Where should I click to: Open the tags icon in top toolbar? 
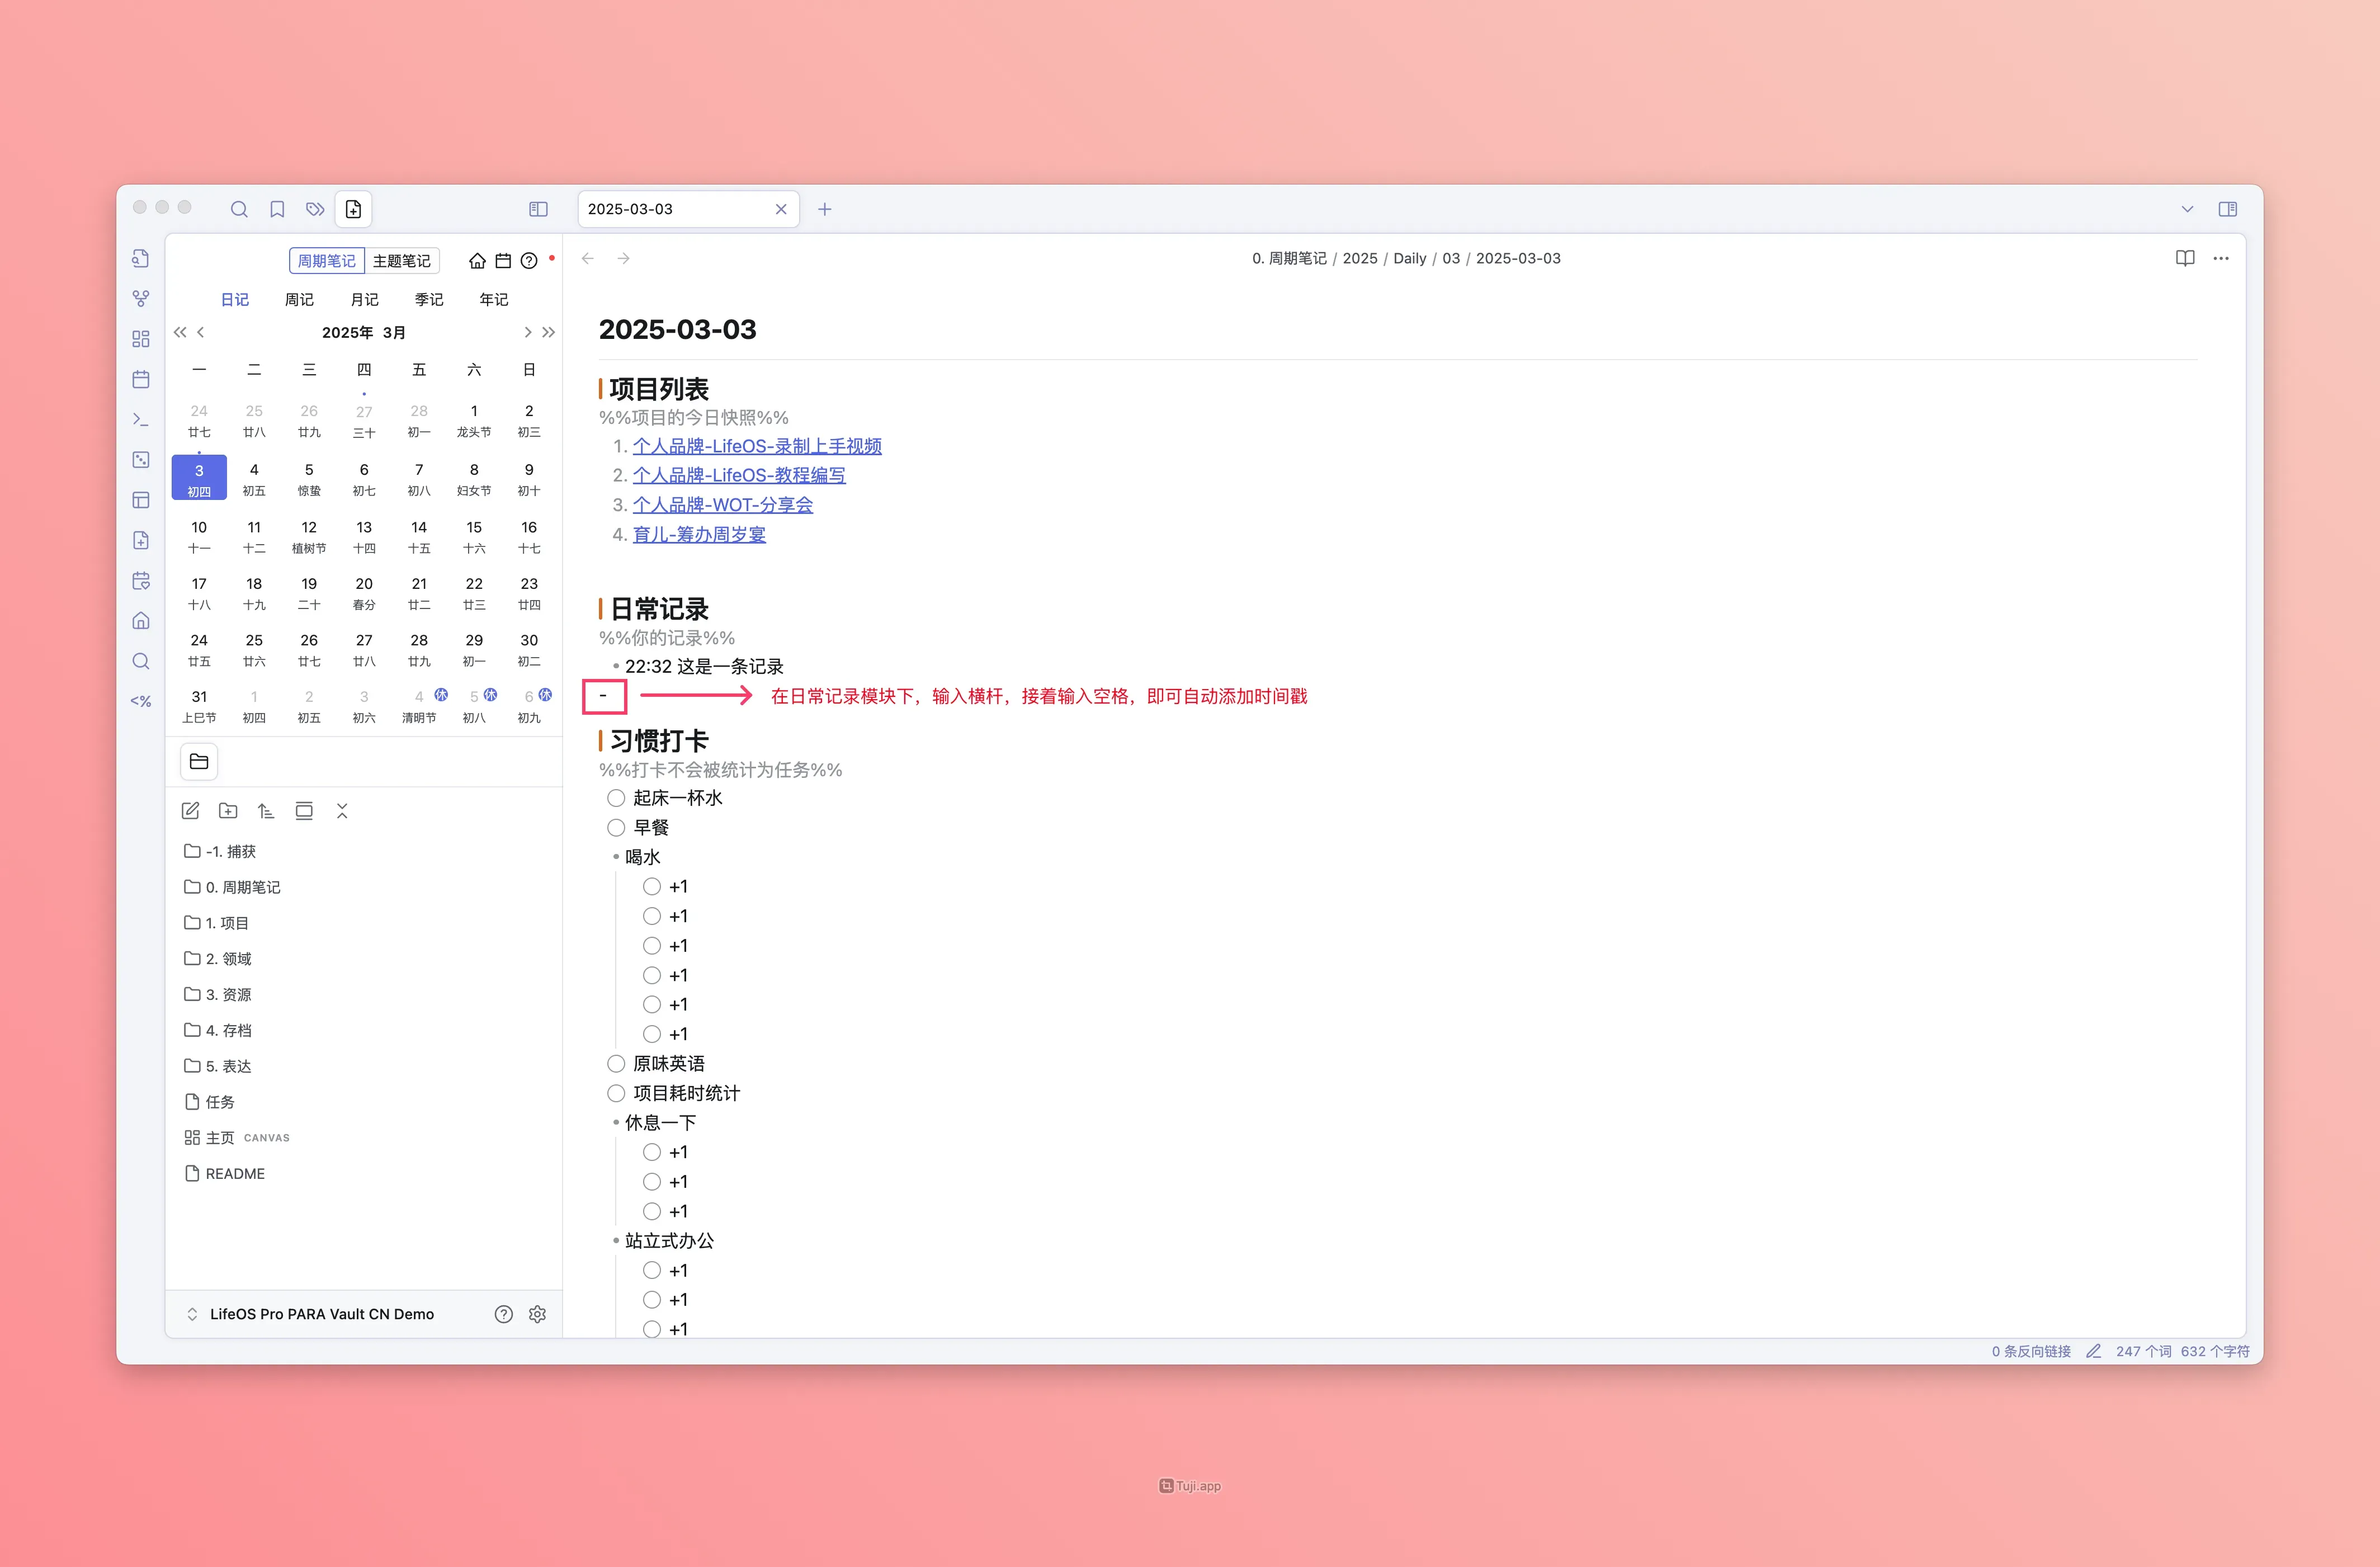coord(315,209)
